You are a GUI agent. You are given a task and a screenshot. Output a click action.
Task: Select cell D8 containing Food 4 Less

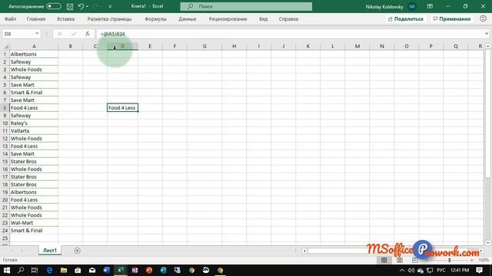click(122, 107)
